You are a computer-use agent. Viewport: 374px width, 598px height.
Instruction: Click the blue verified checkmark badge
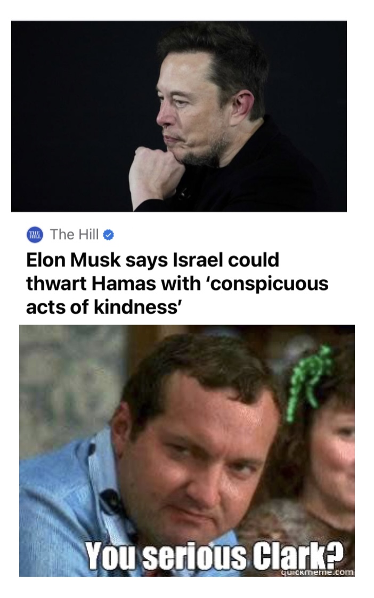pyautogui.click(x=109, y=235)
